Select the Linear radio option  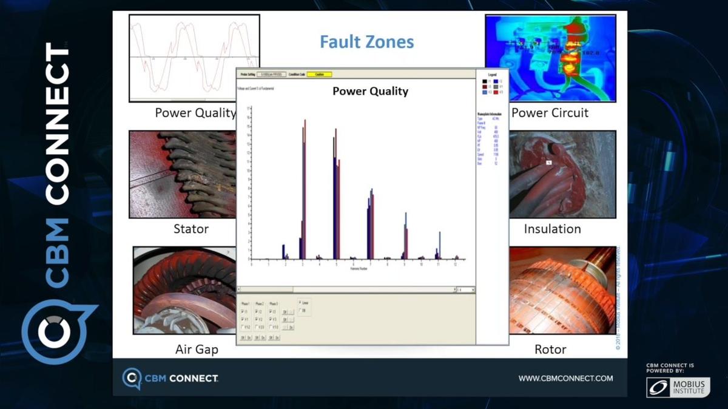click(300, 302)
